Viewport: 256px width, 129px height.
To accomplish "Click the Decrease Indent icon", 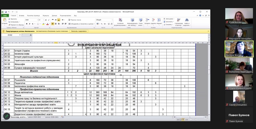I will 63,24.
